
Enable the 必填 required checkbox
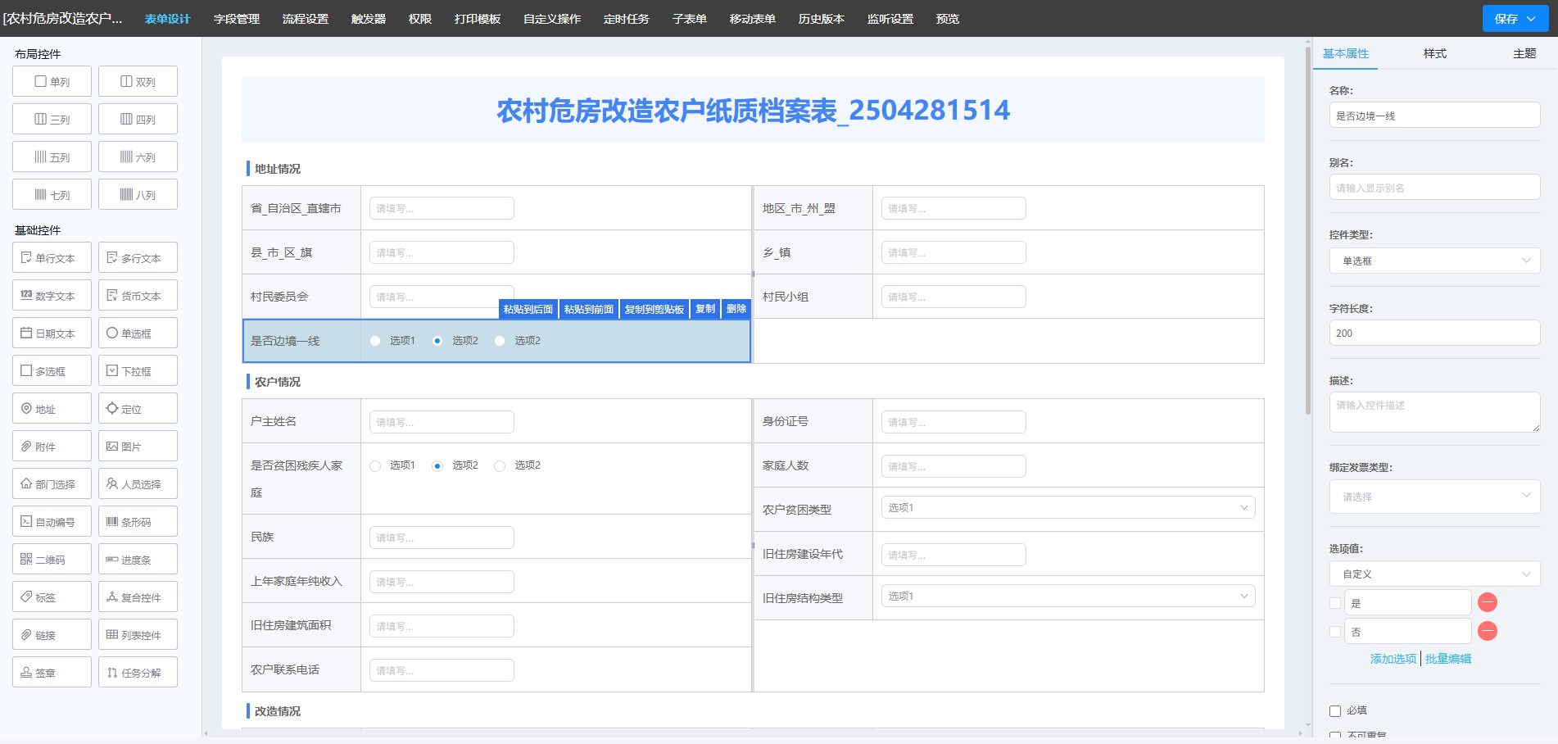tap(1335, 711)
